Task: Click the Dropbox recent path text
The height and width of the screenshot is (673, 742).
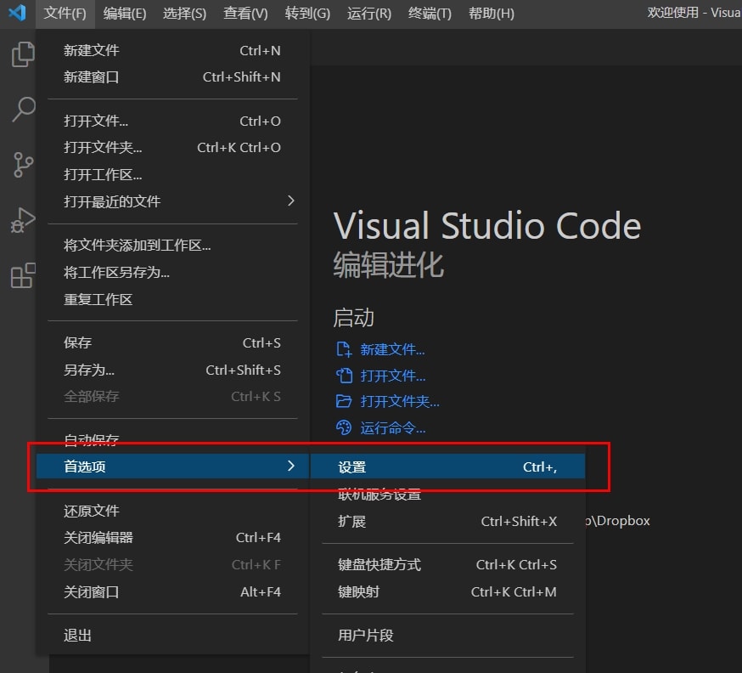Action: tap(617, 521)
